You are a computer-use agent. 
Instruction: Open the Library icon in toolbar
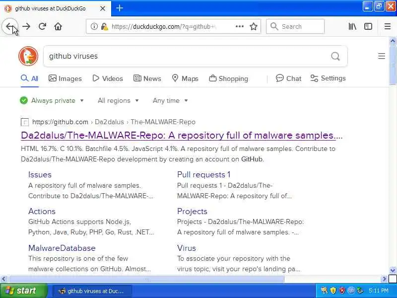tap(352, 26)
